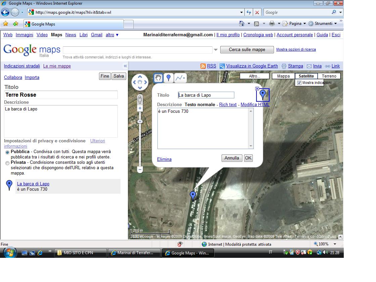The height and width of the screenshot is (282, 376).
Task: Click the Fine button
Action: 105,76
